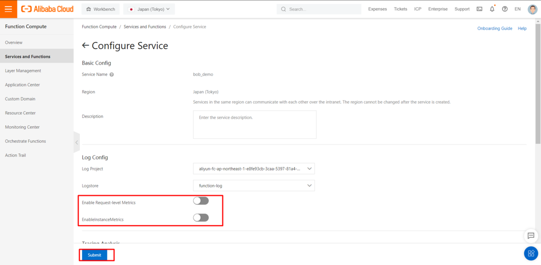
Task: Open the user avatar profile menu
Action: (532, 9)
